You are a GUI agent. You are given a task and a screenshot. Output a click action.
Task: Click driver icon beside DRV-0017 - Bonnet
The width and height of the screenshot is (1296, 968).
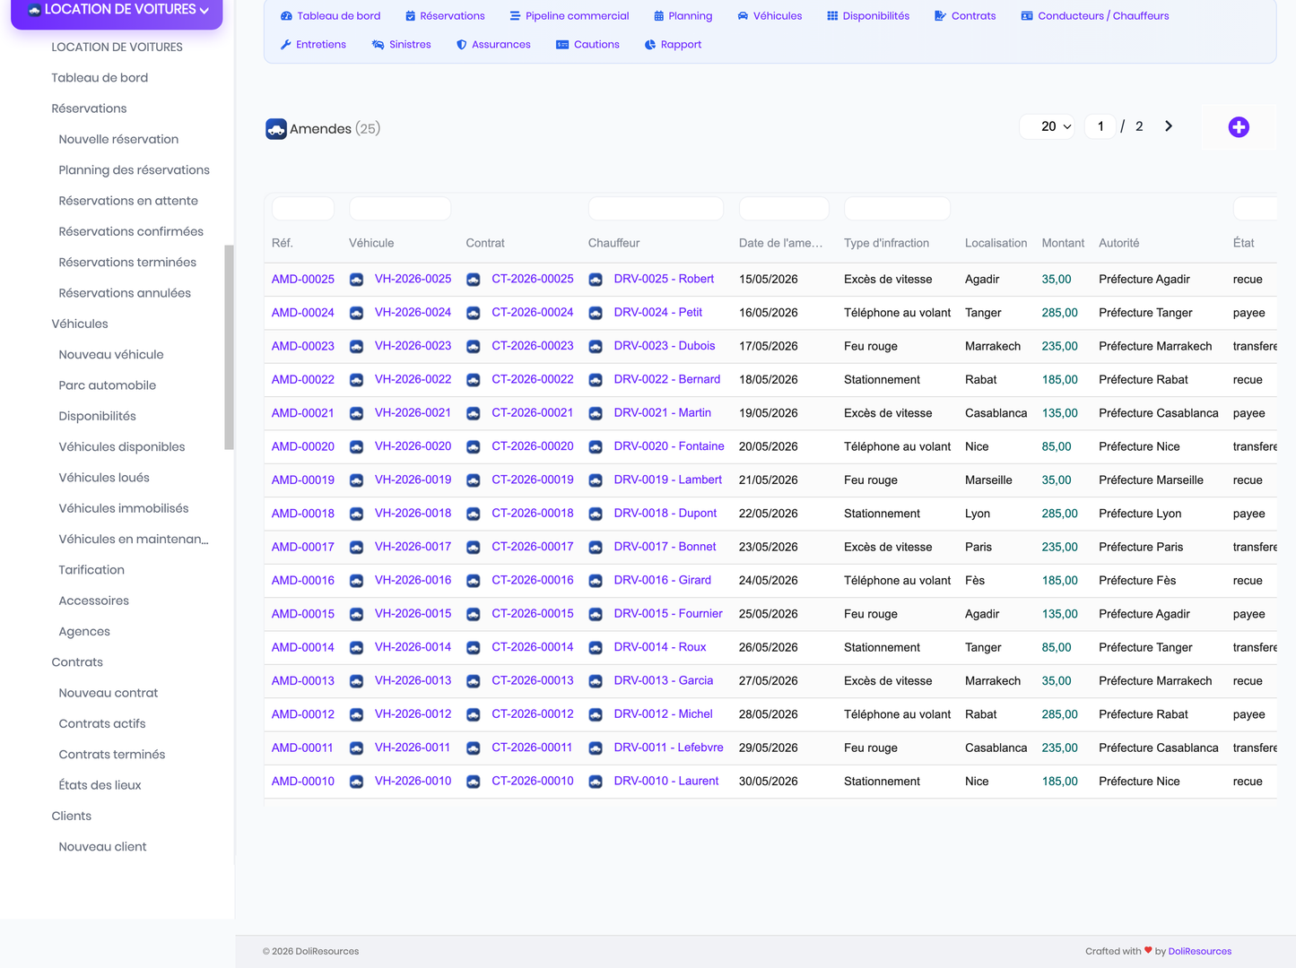click(596, 547)
